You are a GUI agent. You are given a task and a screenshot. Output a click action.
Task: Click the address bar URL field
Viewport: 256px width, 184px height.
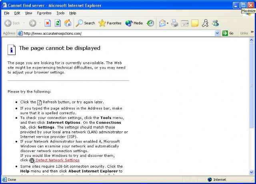pyautogui.click(x=116, y=34)
